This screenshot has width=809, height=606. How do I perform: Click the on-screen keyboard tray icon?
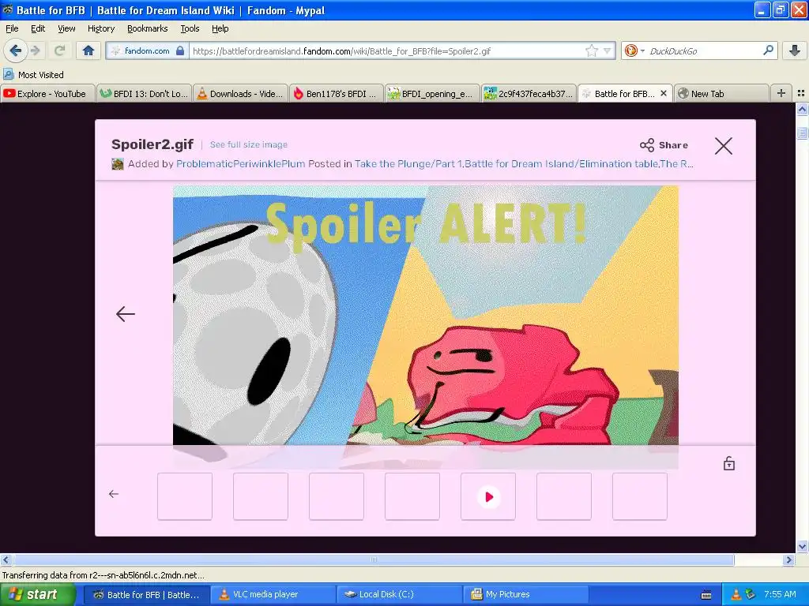pyautogui.click(x=706, y=595)
